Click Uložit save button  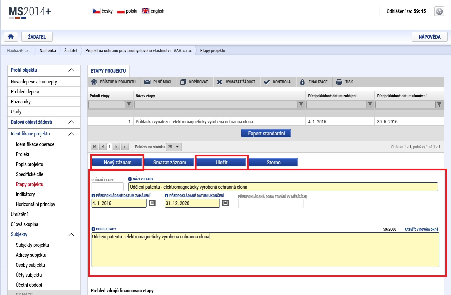tap(222, 162)
